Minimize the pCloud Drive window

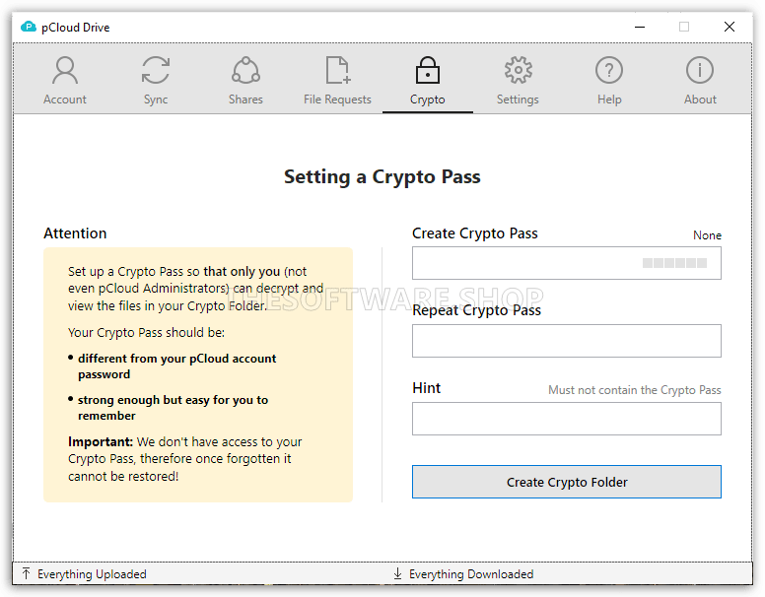click(x=640, y=27)
